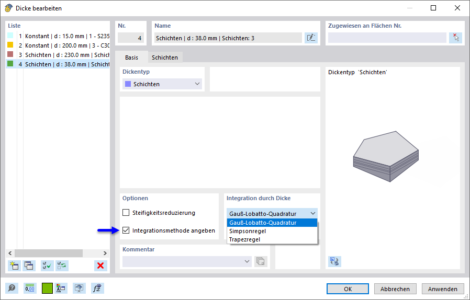
Task: Click the new thickness icon below the list
Action: point(14,266)
